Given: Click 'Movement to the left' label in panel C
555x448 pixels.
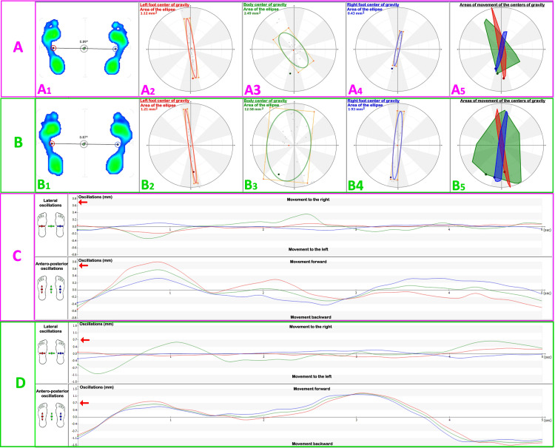Looking at the screenshot, I should click(309, 249).
